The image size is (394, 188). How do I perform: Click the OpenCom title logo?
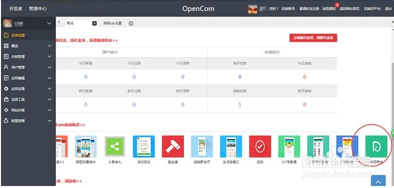click(198, 9)
